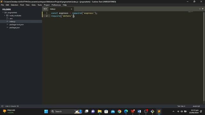Open the round notification-badged taskbar app
Viewport: 205px width, 115px height.
pyautogui.click(x=146, y=111)
